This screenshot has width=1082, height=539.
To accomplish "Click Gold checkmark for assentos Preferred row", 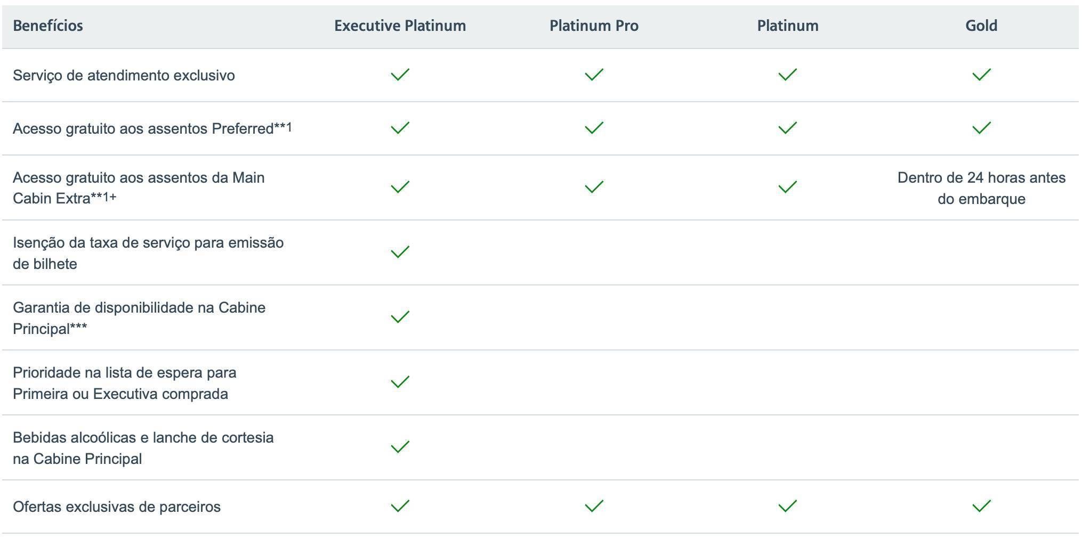I will [981, 128].
